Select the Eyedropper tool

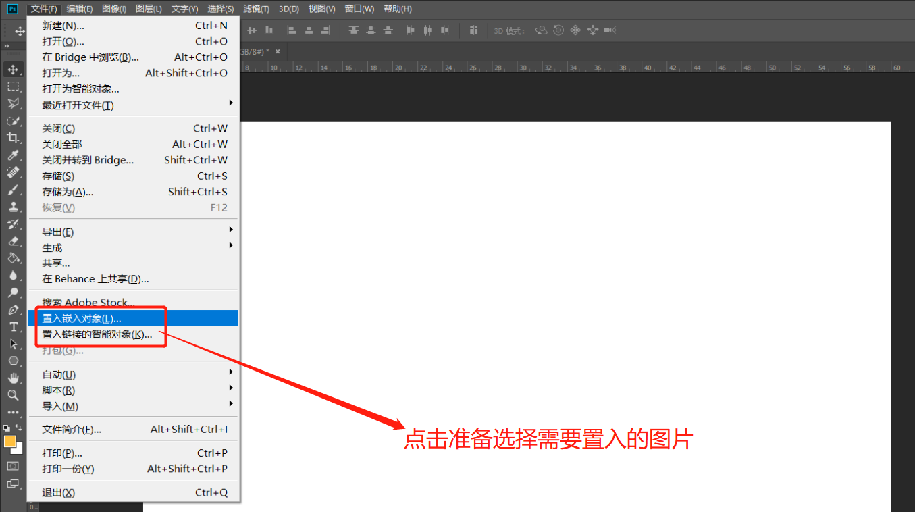click(13, 155)
